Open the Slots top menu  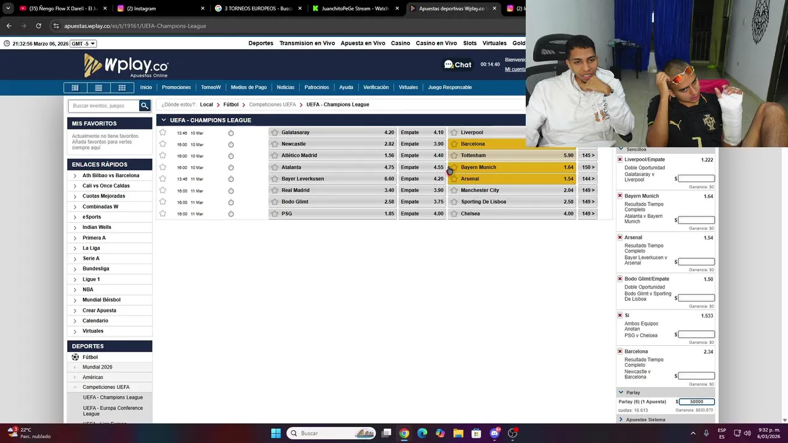tap(470, 43)
